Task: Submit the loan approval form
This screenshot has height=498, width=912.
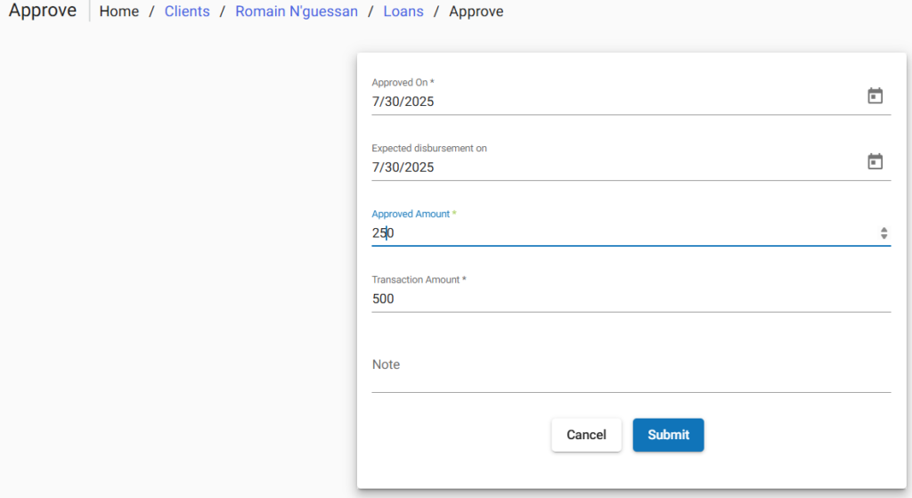Action: click(668, 435)
